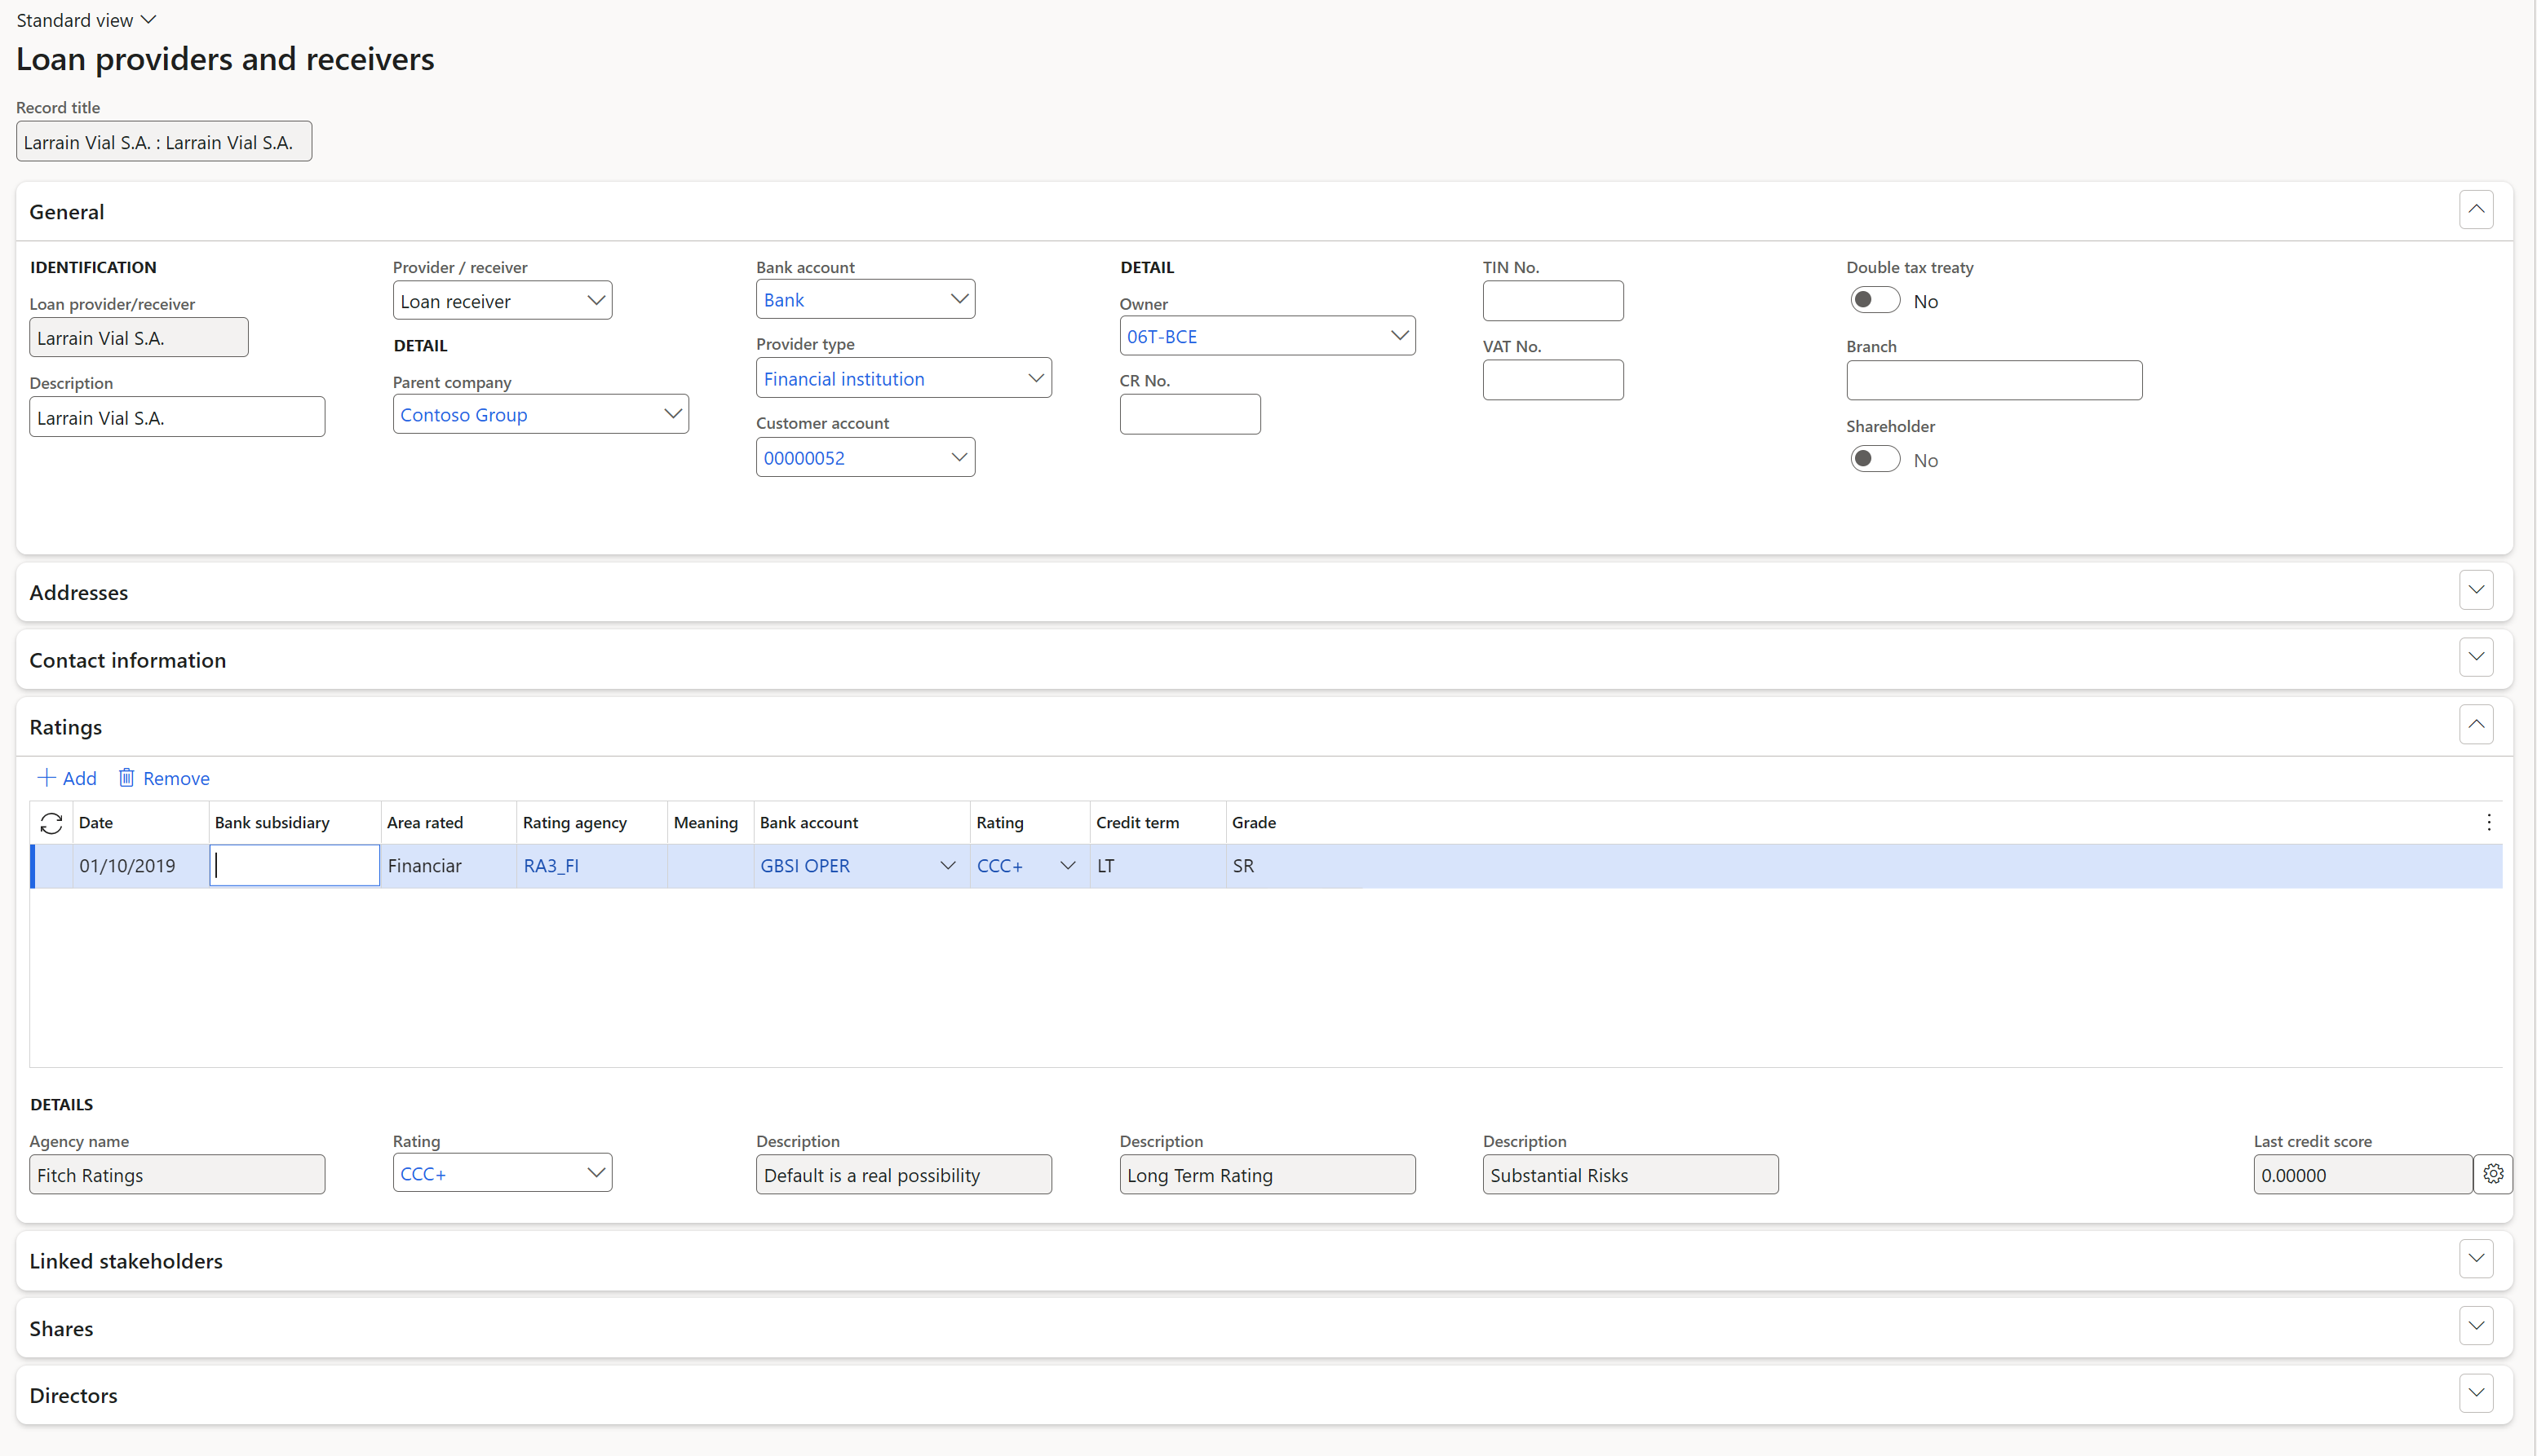Collapse the General section
The width and height of the screenshot is (2537, 1456).
(x=2476, y=210)
